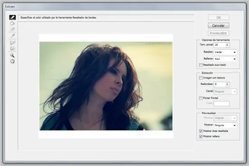Open the Canal dropdown
The width and height of the screenshot is (249, 166).
(225, 91)
